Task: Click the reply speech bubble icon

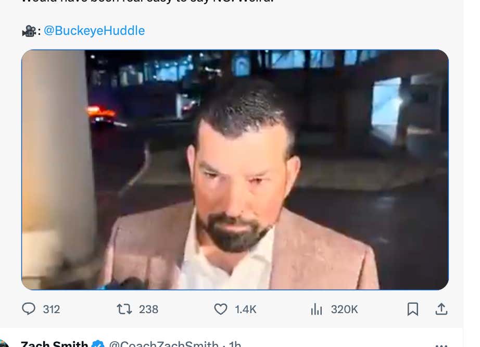Action: (x=29, y=309)
